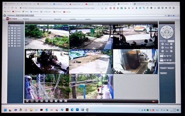Expand stream box of channel 6-206 row
Image resolution: width=185 pixels, height=116 pixels.
(12, 41)
